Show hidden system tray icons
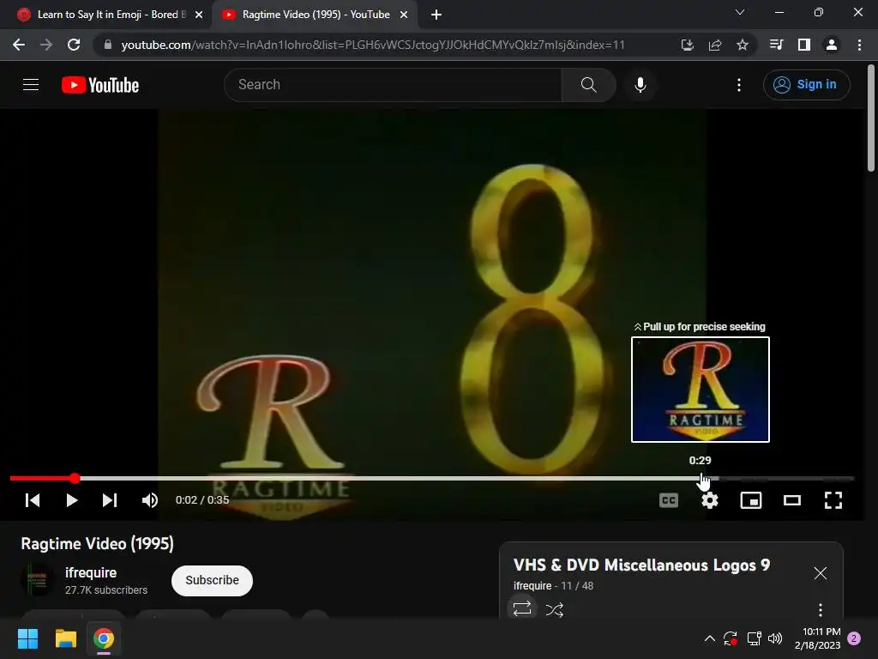 (x=709, y=638)
